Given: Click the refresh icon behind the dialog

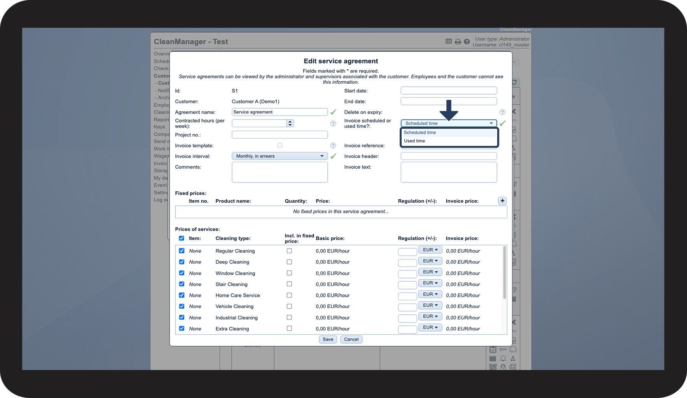Looking at the screenshot, I should click(514, 82).
